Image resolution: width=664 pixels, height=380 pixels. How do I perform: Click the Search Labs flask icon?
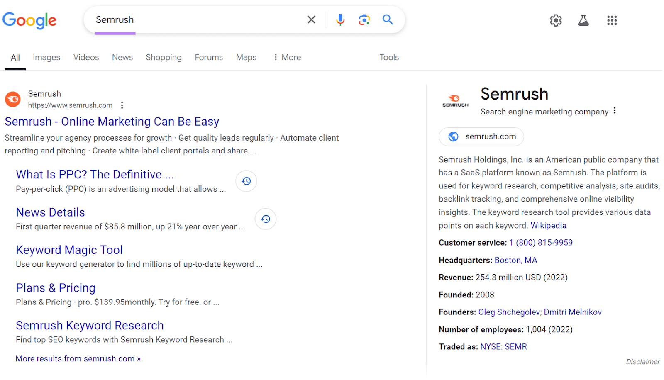click(x=583, y=20)
